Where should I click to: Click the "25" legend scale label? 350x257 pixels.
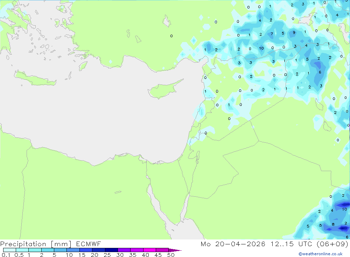(x=107, y=255)
